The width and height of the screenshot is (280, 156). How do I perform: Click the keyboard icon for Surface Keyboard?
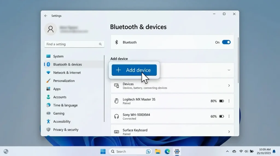(116, 132)
